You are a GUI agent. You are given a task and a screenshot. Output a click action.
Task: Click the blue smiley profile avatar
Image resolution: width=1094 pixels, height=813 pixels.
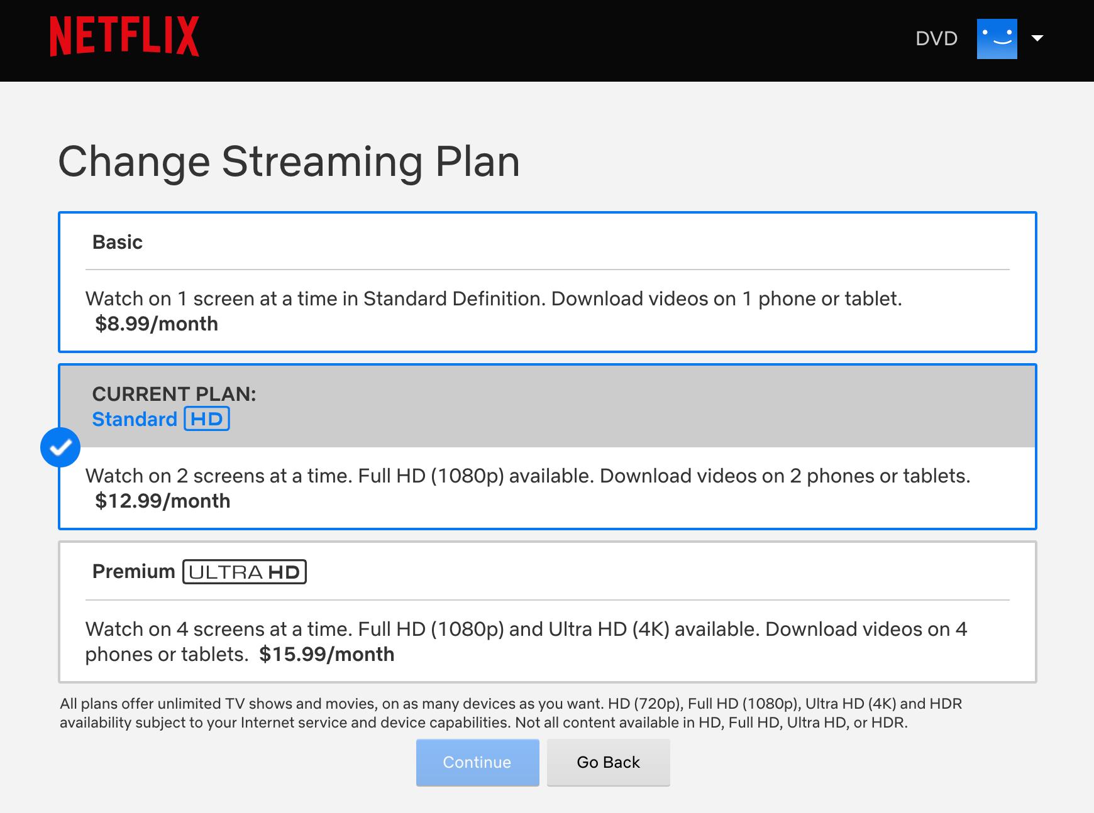(x=997, y=39)
